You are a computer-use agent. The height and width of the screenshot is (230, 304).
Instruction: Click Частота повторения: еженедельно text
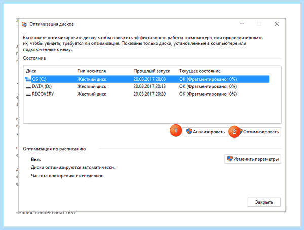point(67,176)
